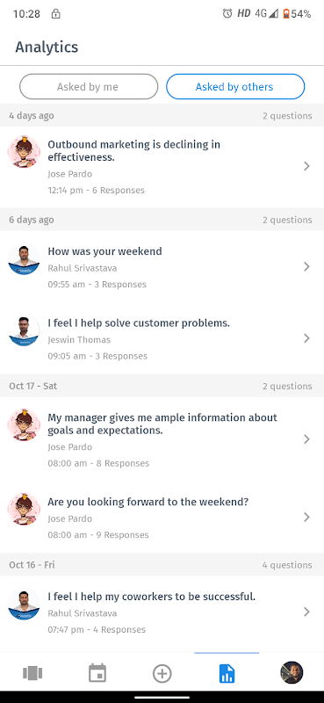
Task: Open the calendar icon in bottom navigation
Action: 97,673
